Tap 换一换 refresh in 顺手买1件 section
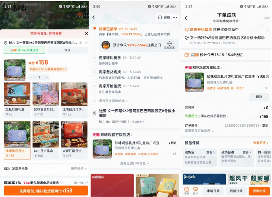This screenshot has width=272, height=197. point(81,183)
